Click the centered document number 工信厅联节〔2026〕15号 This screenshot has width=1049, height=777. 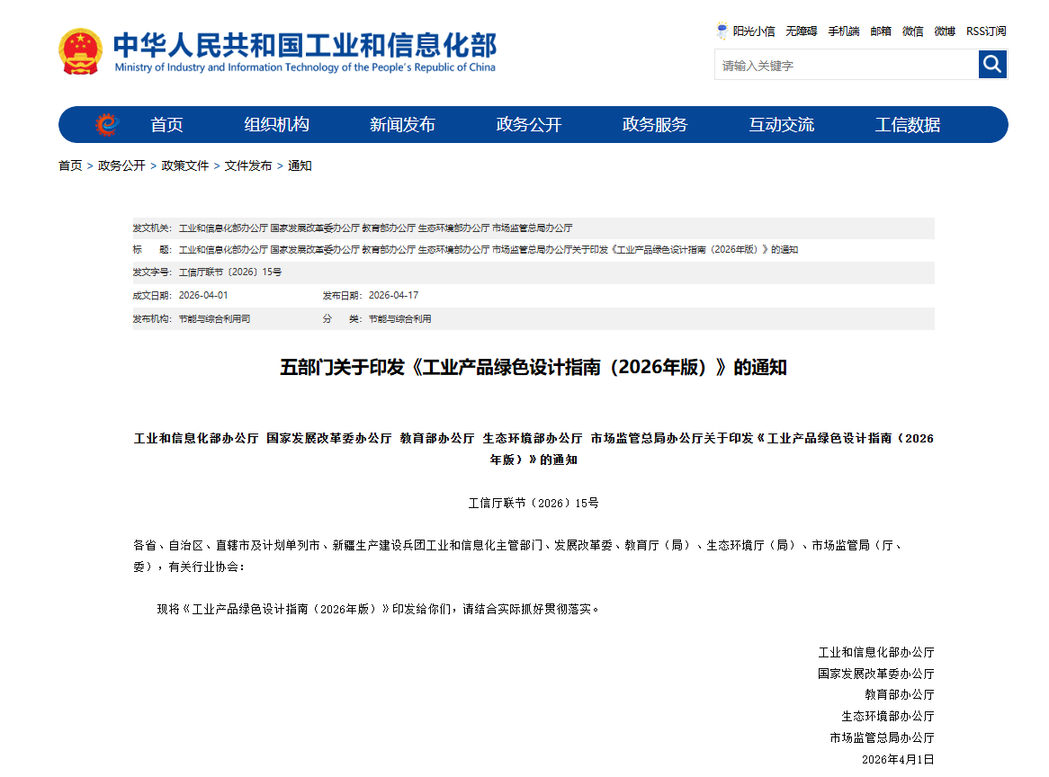point(533,503)
